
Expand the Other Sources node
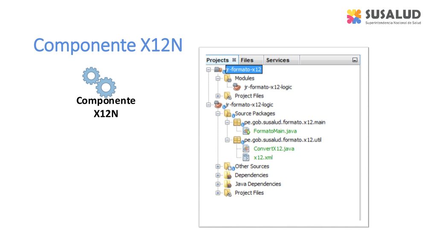coord(218,166)
